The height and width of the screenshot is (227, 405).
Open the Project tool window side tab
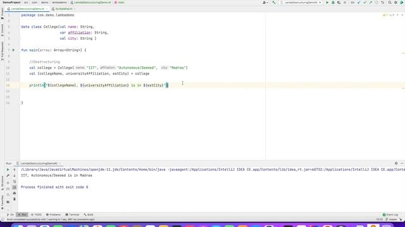[3, 13]
